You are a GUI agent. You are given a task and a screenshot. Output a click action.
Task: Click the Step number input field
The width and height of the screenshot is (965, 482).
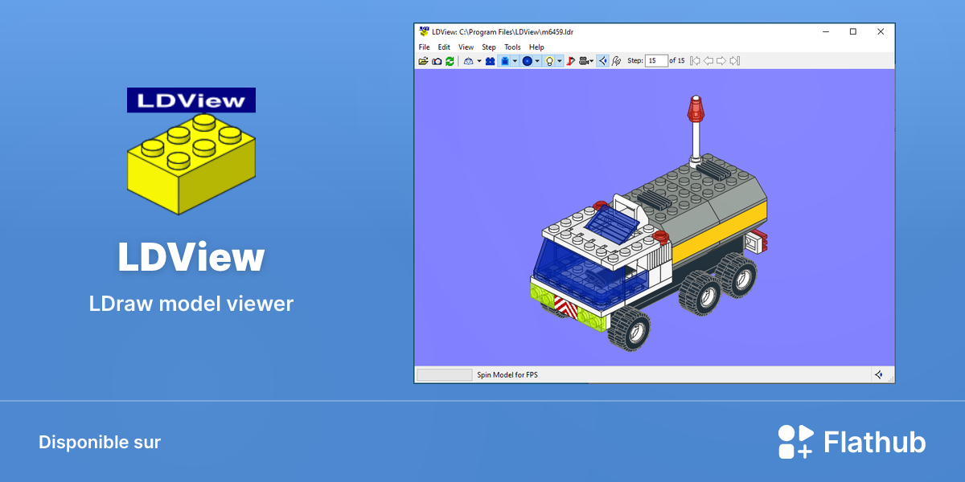point(656,61)
